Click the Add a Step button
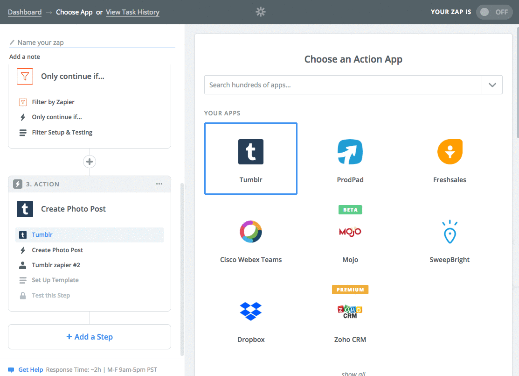The width and height of the screenshot is (519, 376). click(90, 337)
